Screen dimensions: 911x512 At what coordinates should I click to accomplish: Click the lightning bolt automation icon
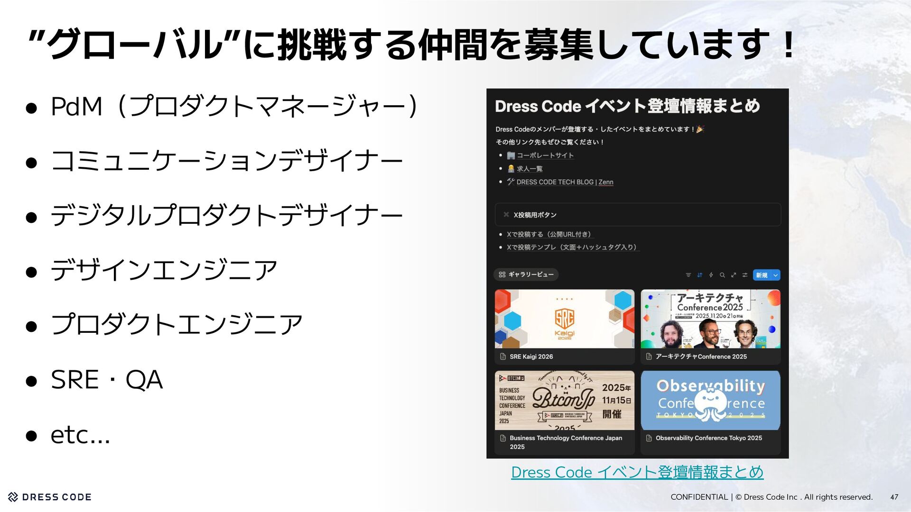click(711, 275)
